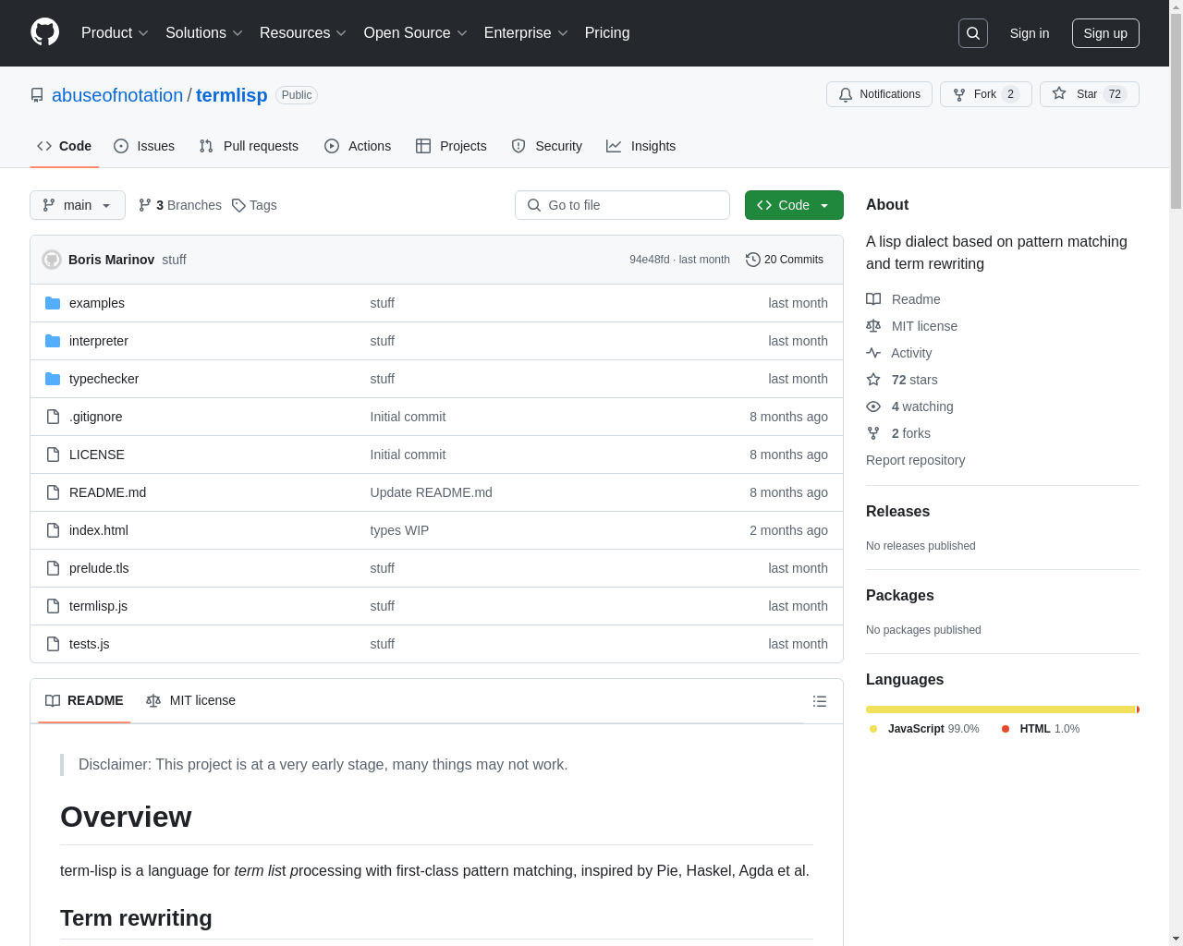Click the notifications bell icon
1183x946 pixels.
click(846, 94)
